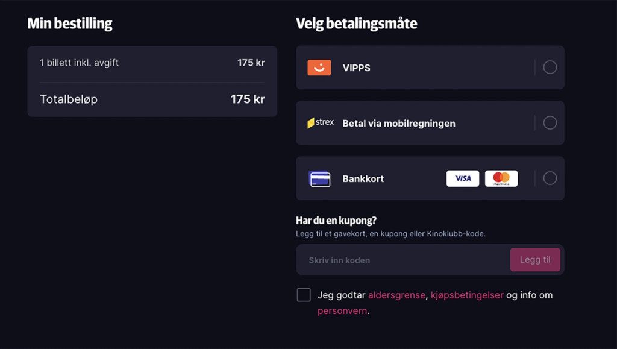This screenshot has height=349, width=617.
Task: Click the Min bestilling heading
Action: (x=69, y=24)
